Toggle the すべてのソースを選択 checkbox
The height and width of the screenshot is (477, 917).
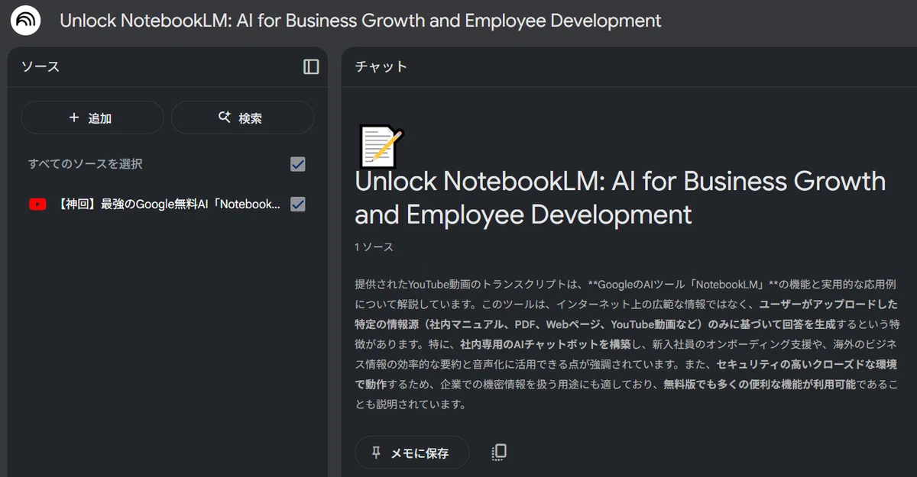click(298, 164)
